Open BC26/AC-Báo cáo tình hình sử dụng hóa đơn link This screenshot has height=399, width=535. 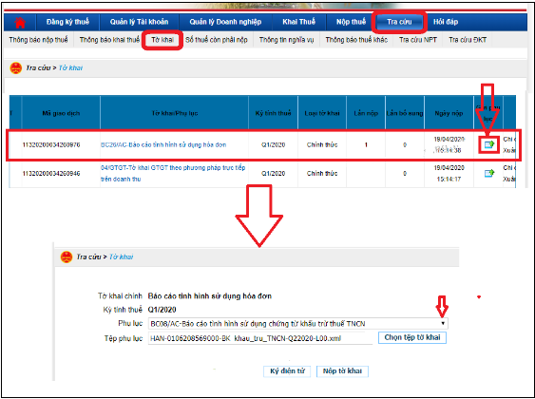[163, 144]
